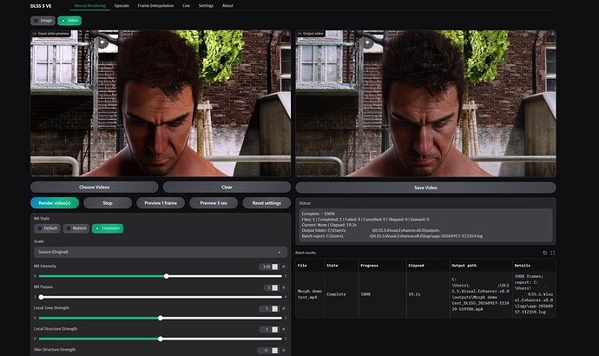The image size is (599, 356).
Task: Click the Progress column header
Action: [382, 266]
